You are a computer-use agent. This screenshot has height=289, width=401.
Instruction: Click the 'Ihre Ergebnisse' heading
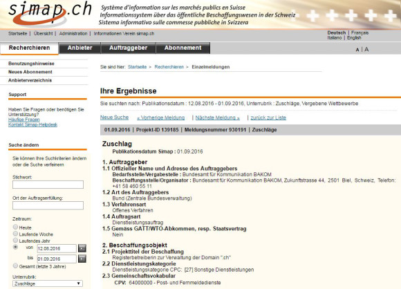(129, 91)
